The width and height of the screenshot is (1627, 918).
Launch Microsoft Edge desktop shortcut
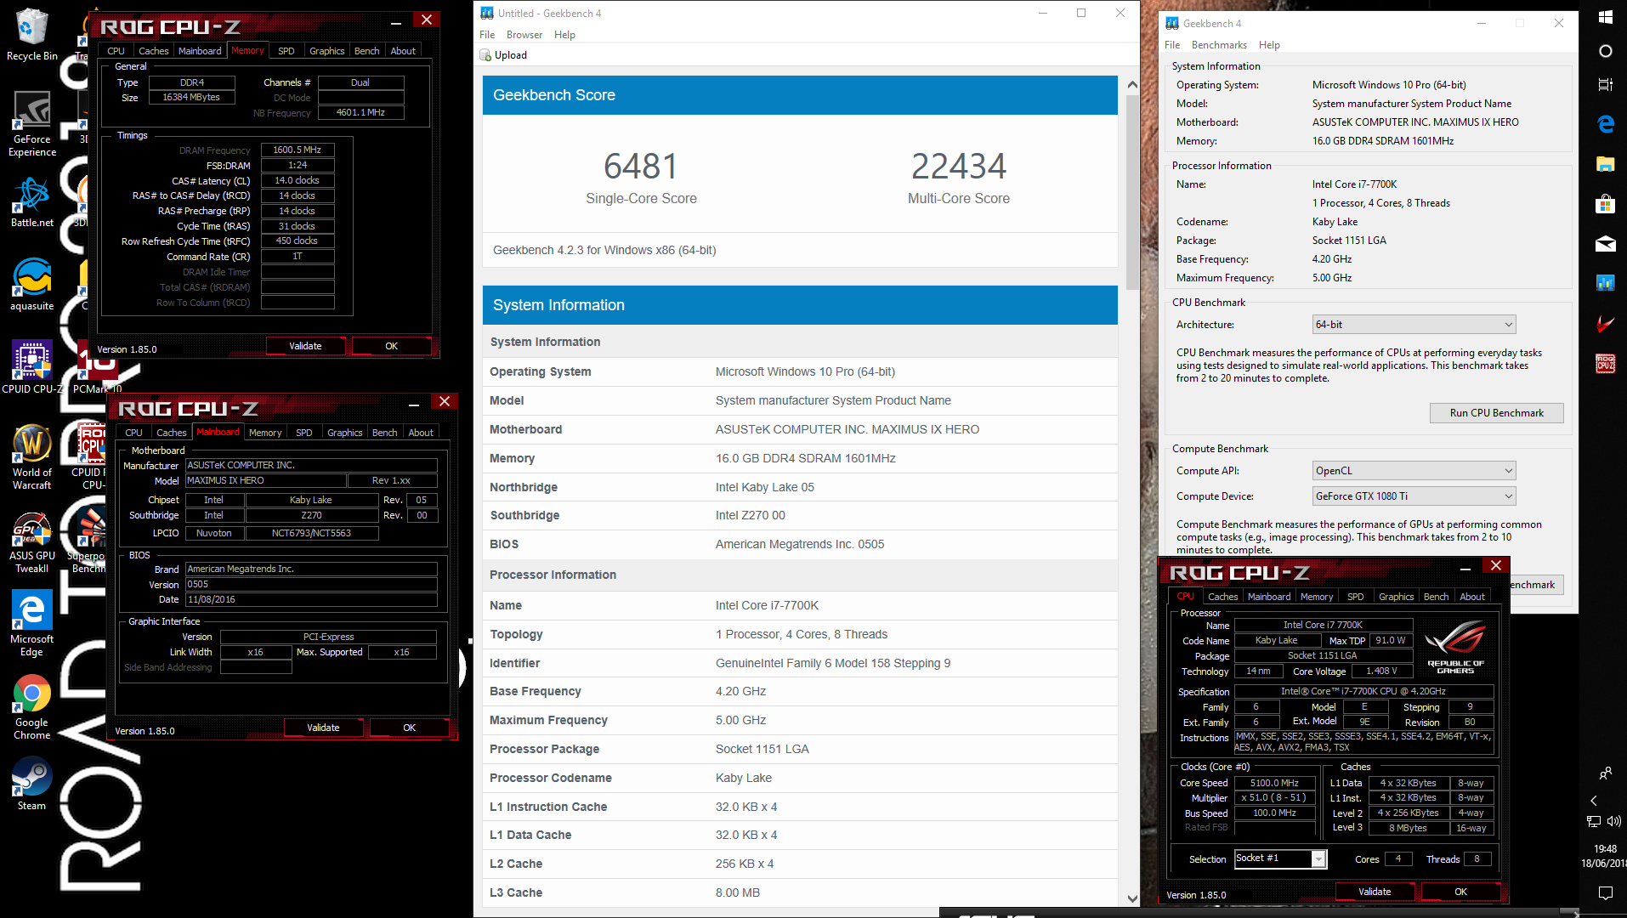31,624
